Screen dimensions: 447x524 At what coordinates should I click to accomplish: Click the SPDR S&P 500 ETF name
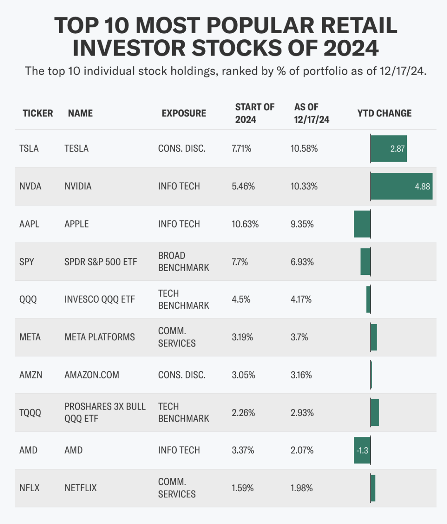(x=101, y=262)
